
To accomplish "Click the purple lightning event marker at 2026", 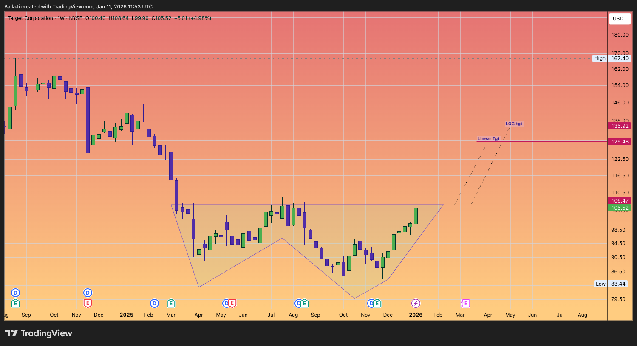I will (416, 303).
